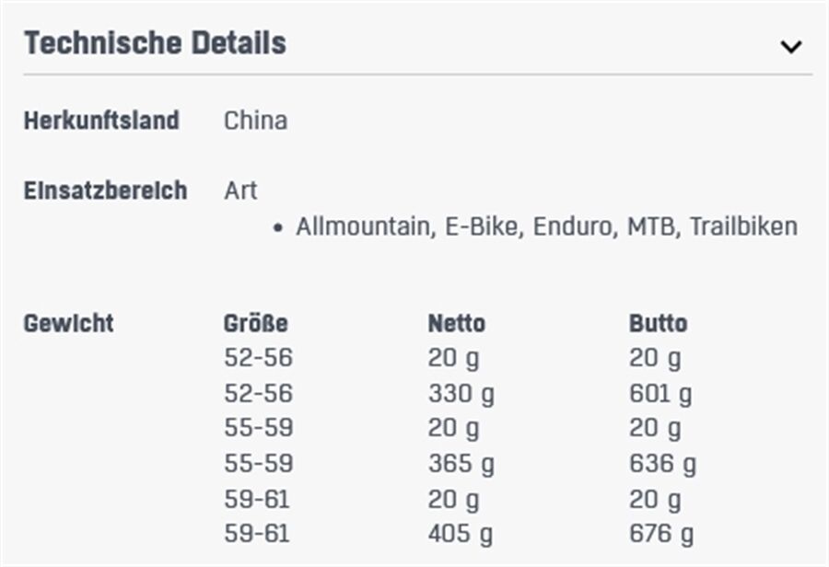
Task: Click the Art subheading text
Action: (x=240, y=191)
